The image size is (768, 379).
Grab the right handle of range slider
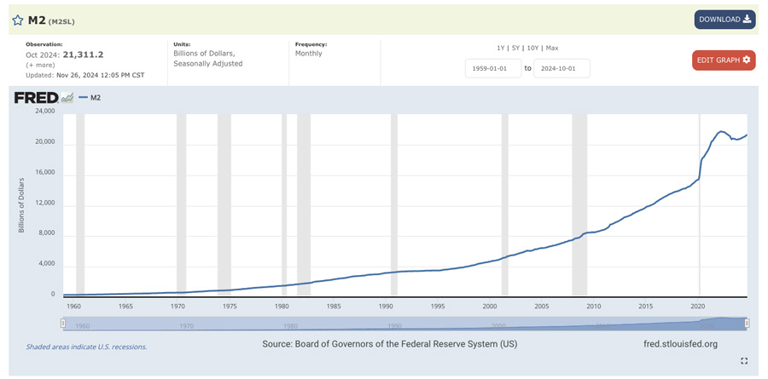tap(747, 324)
